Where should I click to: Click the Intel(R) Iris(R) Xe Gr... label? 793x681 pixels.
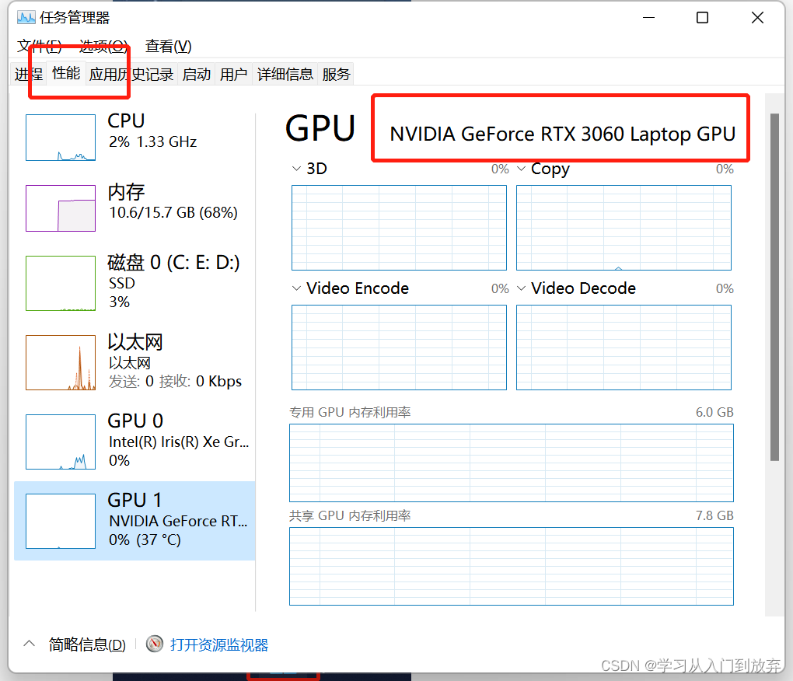(x=179, y=442)
